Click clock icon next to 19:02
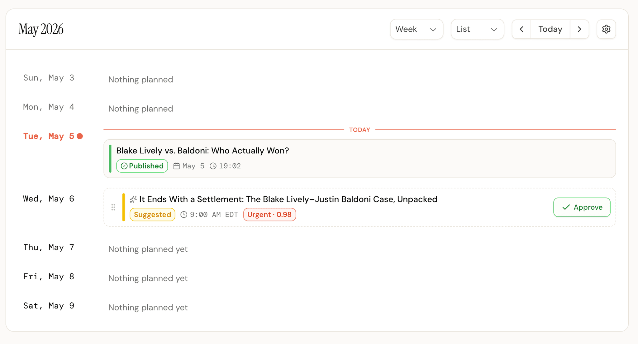This screenshot has height=344, width=638. [x=213, y=166]
